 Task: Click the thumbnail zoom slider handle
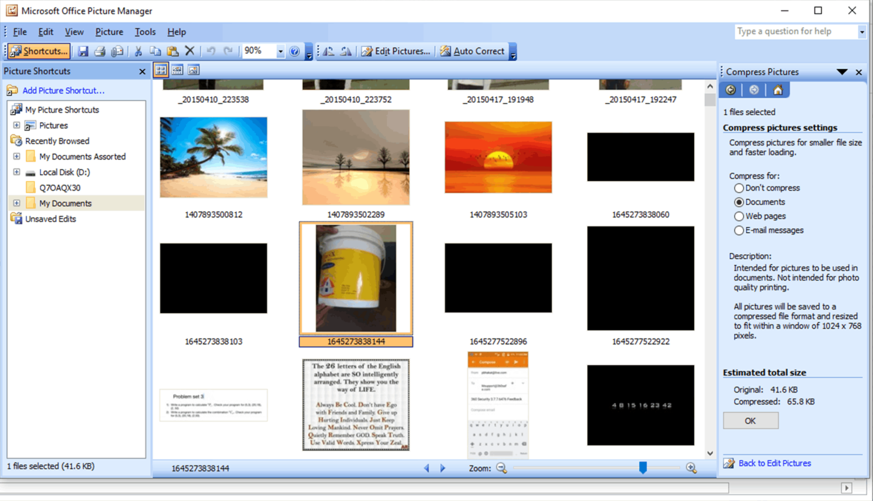(643, 467)
